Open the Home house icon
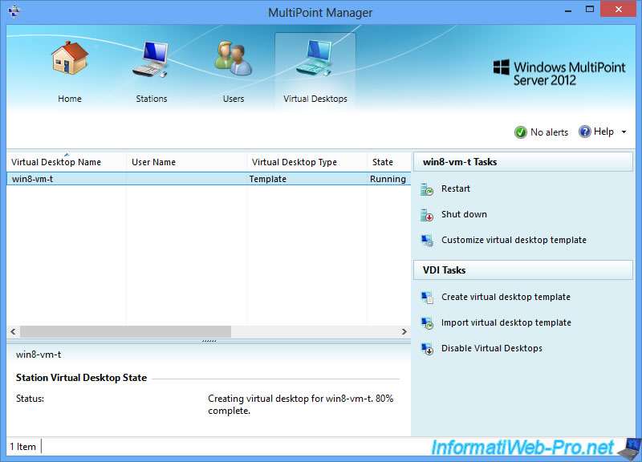The width and height of the screenshot is (642, 462). coord(70,58)
